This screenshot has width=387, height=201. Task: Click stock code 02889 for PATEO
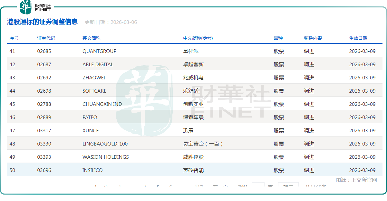coord(44,117)
